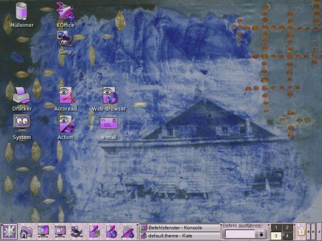Image resolution: width=322 pixels, height=241 pixels.
Task: Click the applet handle arrow before taskbar
Action: [x=137, y=225]
